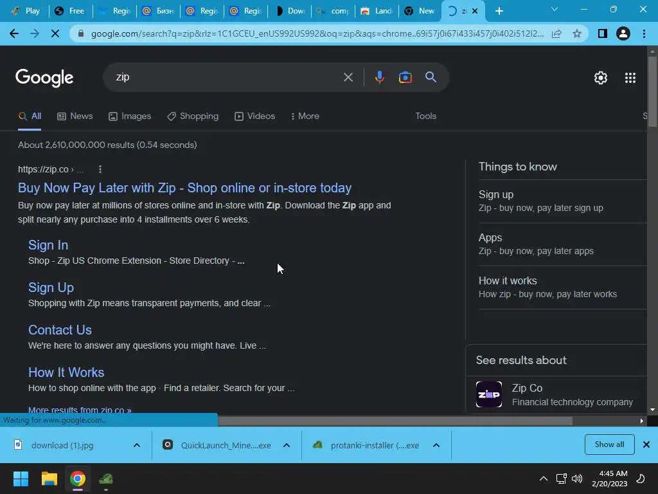Click the Google logo
Screen dimensions: 658x494
[44, 78]
